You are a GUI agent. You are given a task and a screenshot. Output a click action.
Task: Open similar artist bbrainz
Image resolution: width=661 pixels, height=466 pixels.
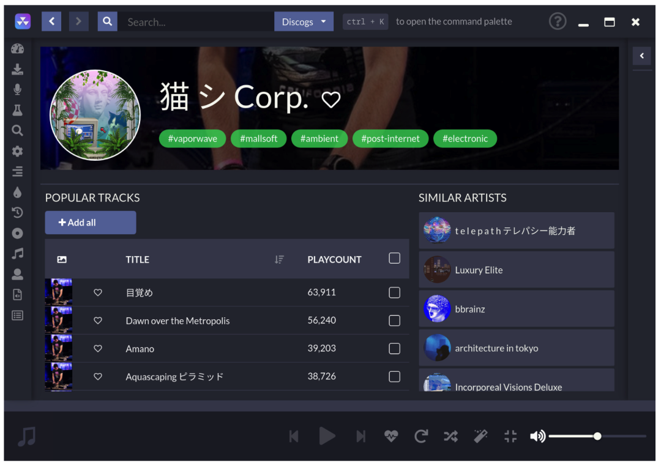517,309
